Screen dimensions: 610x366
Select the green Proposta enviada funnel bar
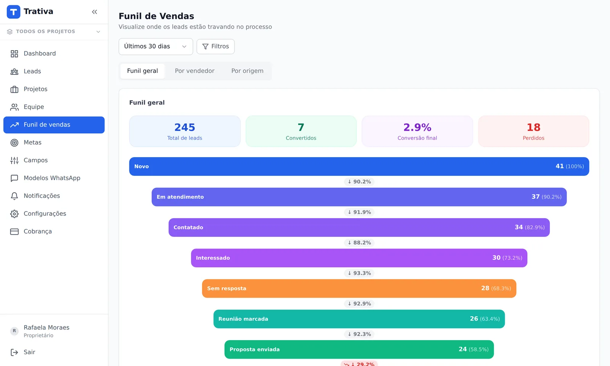pyautogui.click(x=359, y=350)
